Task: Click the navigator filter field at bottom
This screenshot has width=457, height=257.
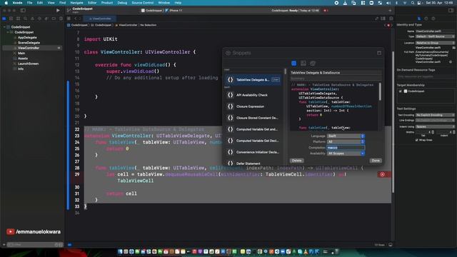Action: 34,244
